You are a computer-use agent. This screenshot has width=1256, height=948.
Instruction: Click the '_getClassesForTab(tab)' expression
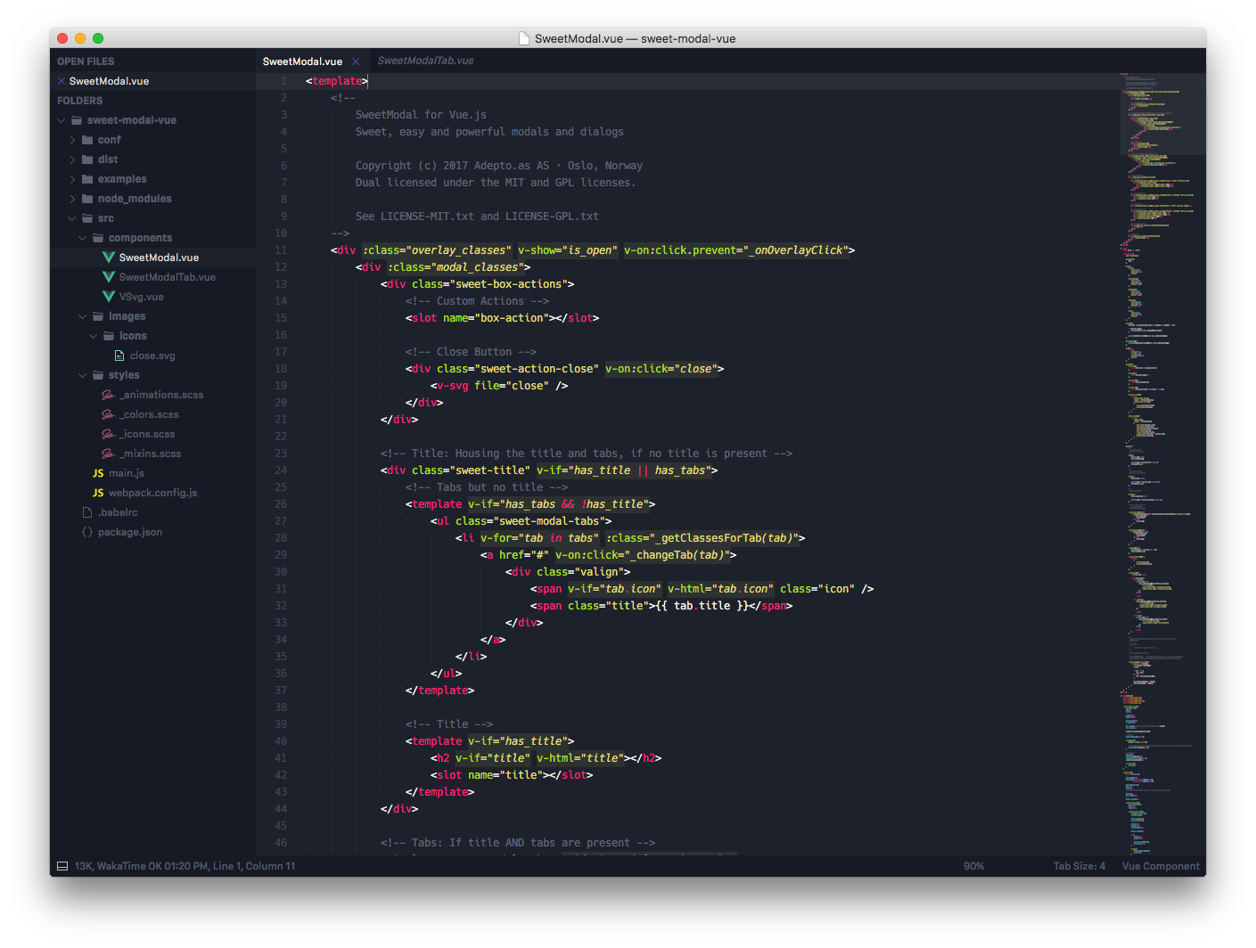pyautogui.click(x=725, y=538)
